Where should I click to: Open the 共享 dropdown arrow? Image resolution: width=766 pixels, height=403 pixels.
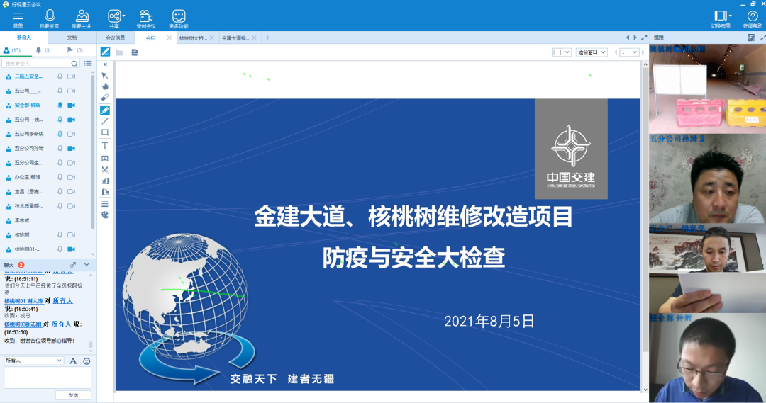[123, 16]
